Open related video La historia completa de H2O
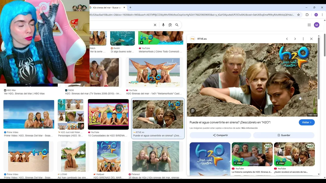 click(252, 154)
